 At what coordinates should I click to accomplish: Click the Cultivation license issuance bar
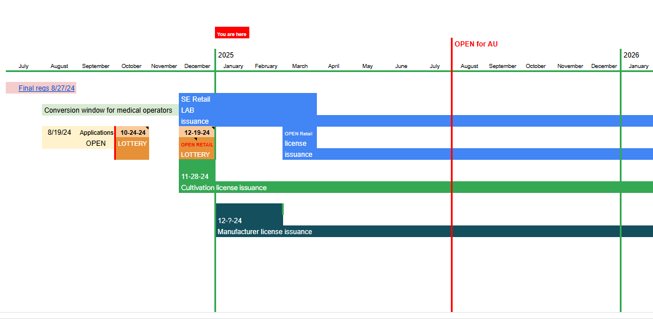click(415, 187)
